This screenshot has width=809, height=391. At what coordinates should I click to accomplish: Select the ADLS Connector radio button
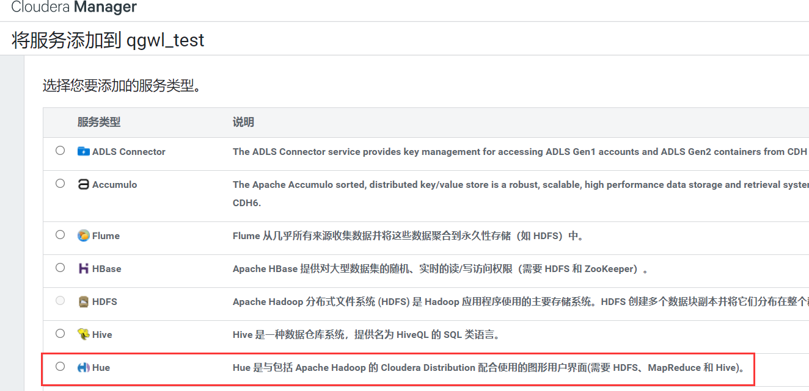tap(60, 151)
